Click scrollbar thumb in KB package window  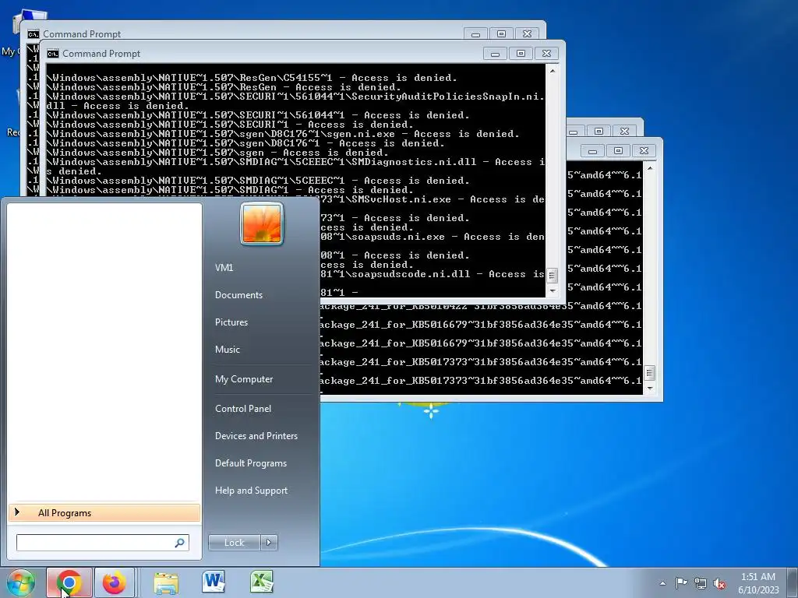pyautogui.click(x=650, y=373)
